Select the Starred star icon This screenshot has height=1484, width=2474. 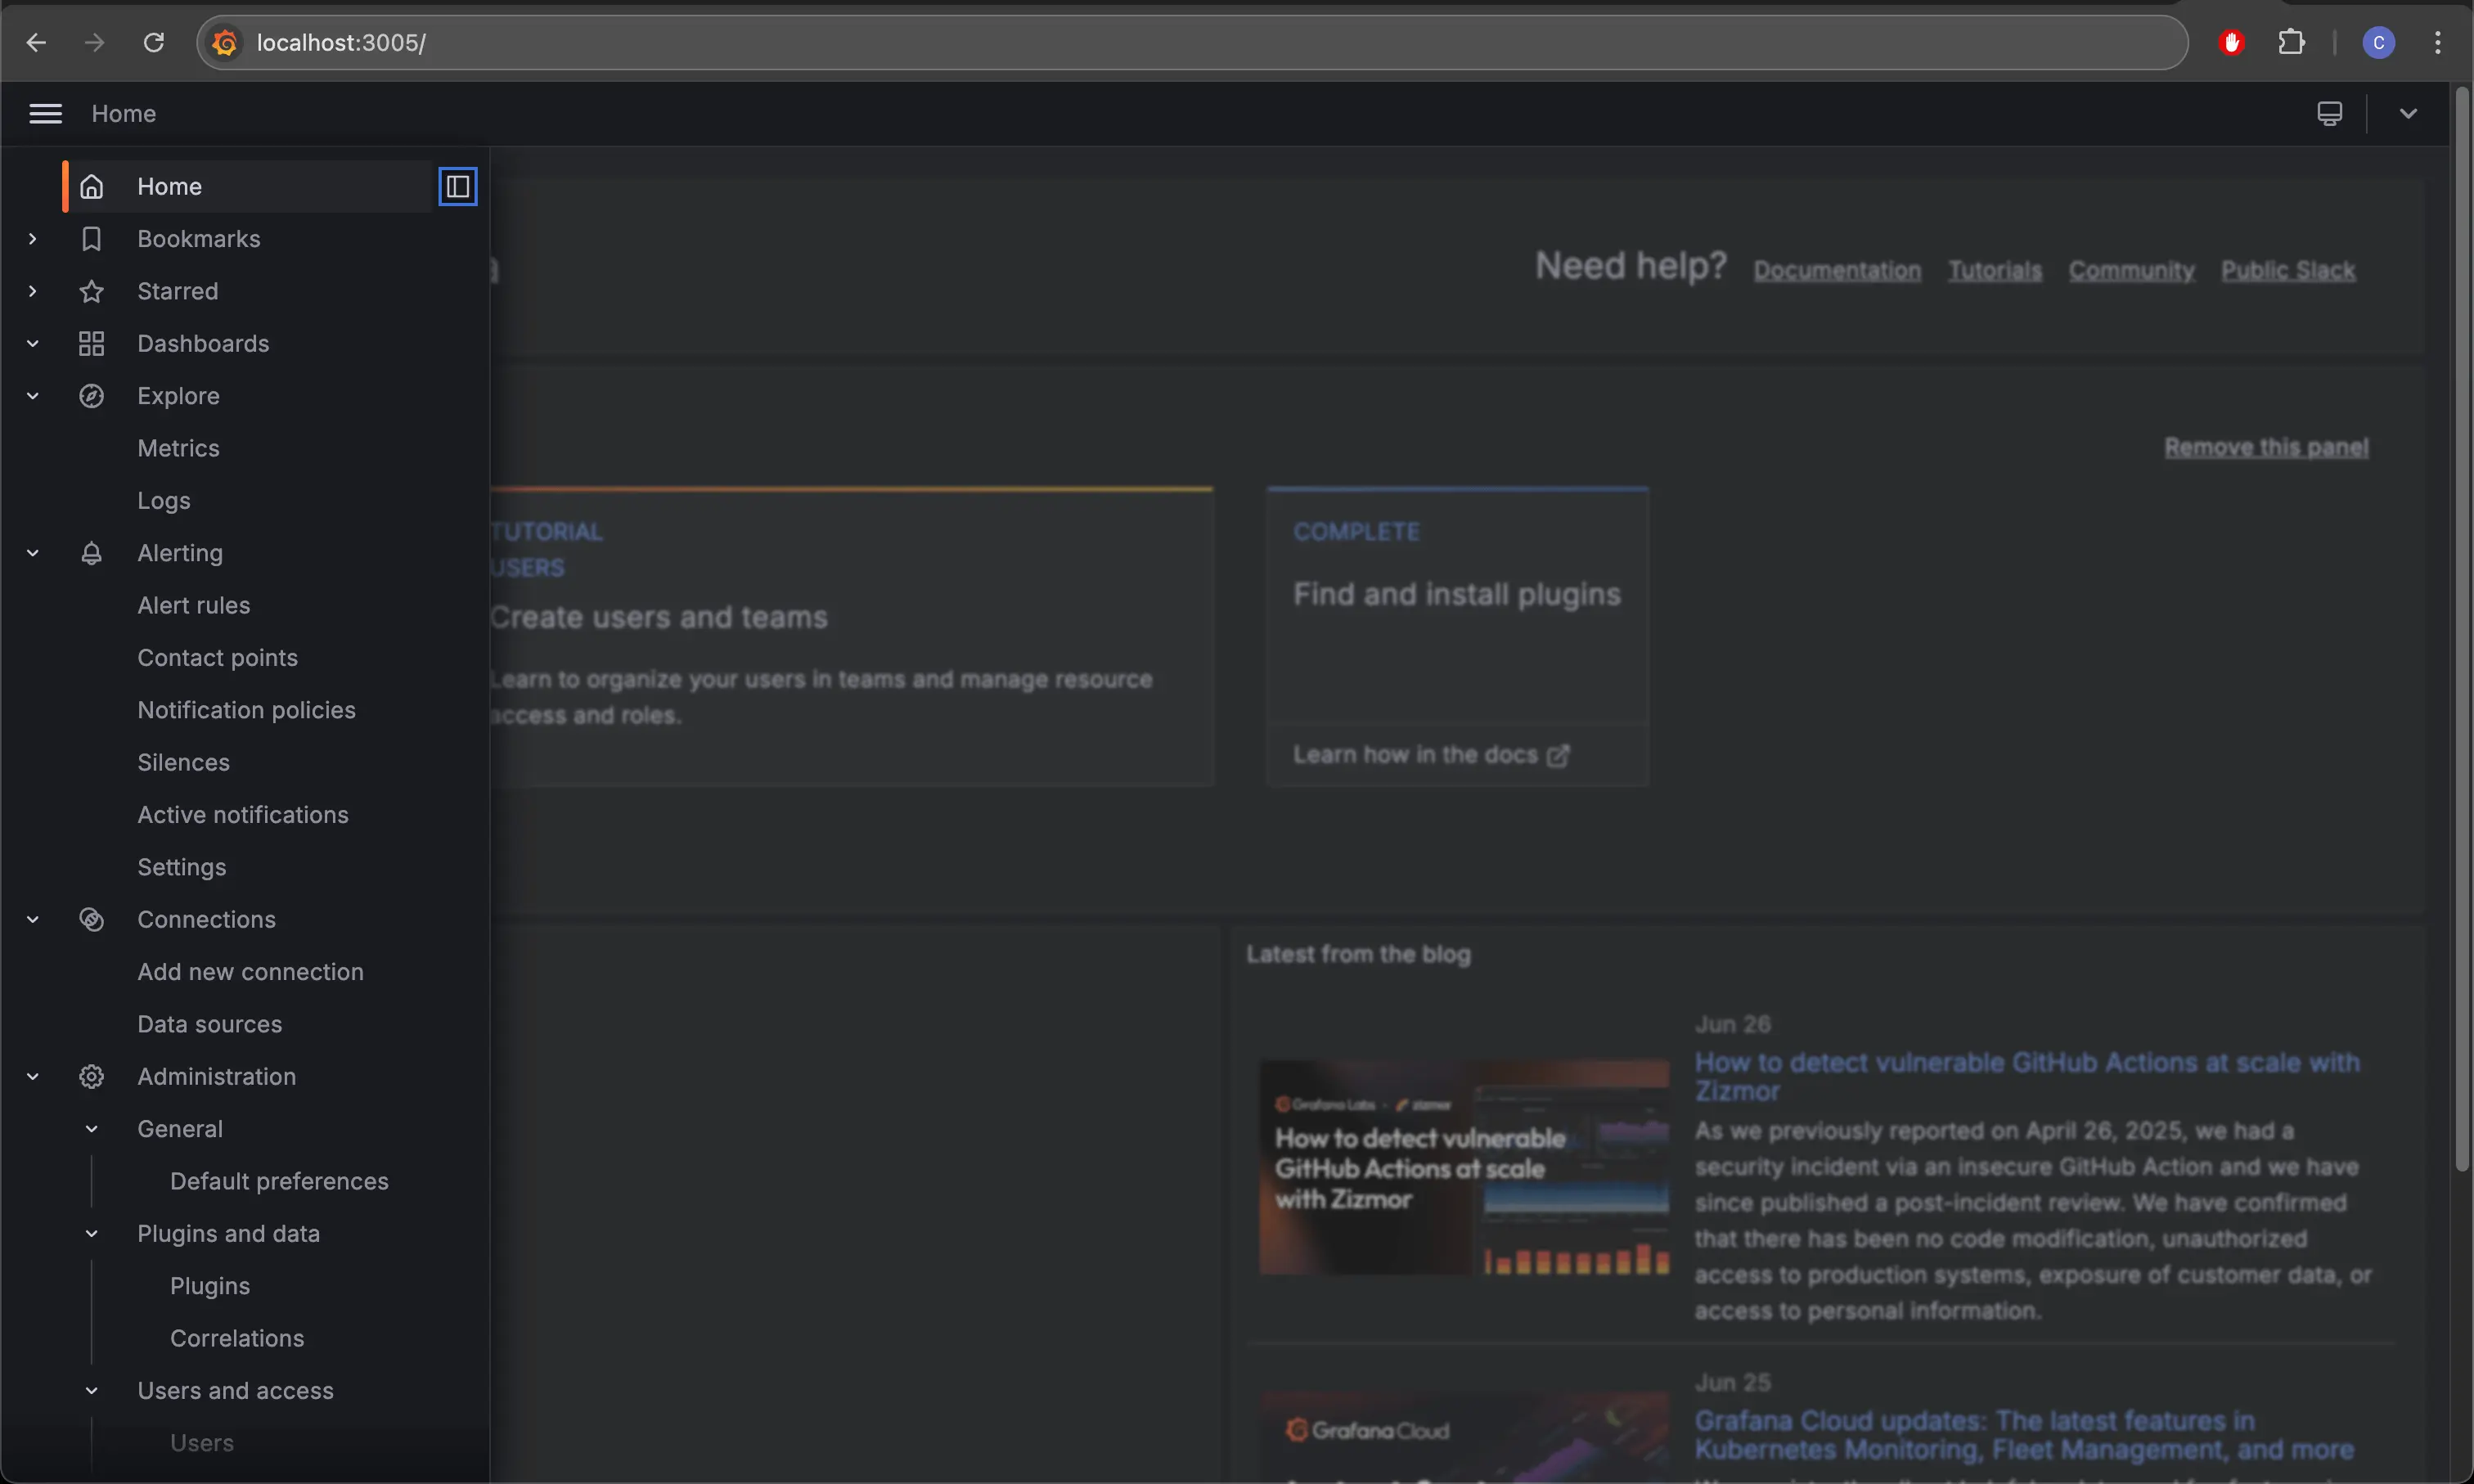click(x=91, y=291)
